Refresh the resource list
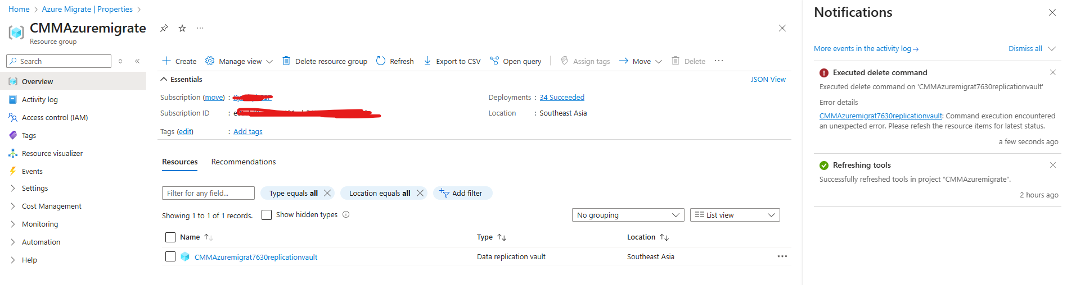The image size is (1067, 285). pos(395,61)
